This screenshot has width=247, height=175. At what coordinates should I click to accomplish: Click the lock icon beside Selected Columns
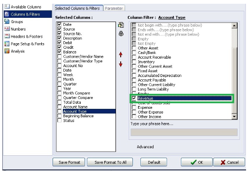[x=121, y=33]
